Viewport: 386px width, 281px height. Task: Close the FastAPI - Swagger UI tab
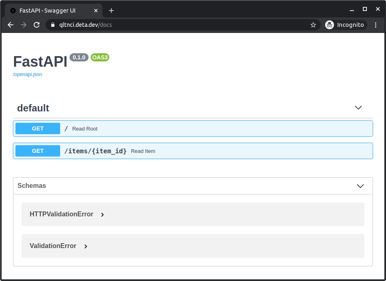pyautogui.click(x=96, y=11)
